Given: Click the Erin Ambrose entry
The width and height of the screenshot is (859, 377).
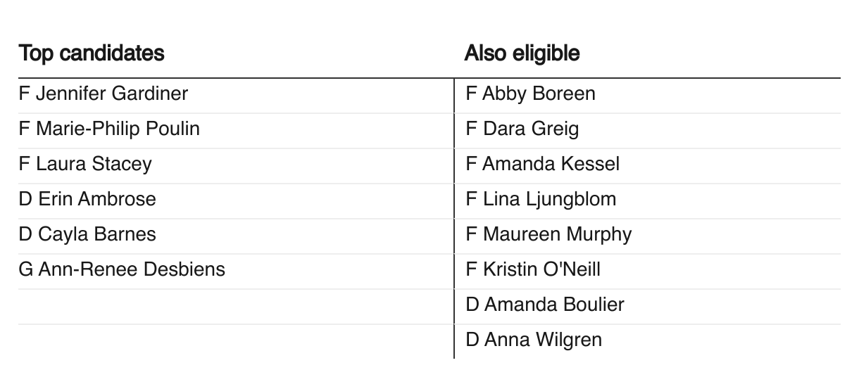Looking at the screenshot, I should (x=87, y=199).
